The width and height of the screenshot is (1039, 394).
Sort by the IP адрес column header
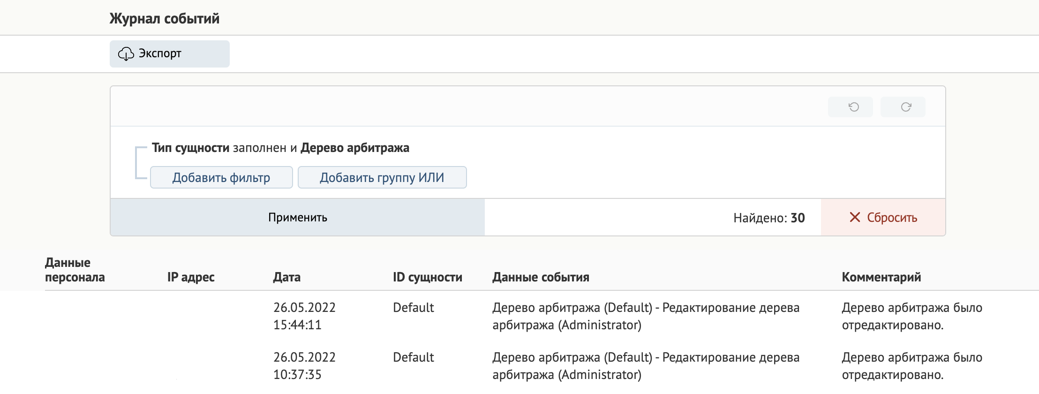click(x=191, y=277)
